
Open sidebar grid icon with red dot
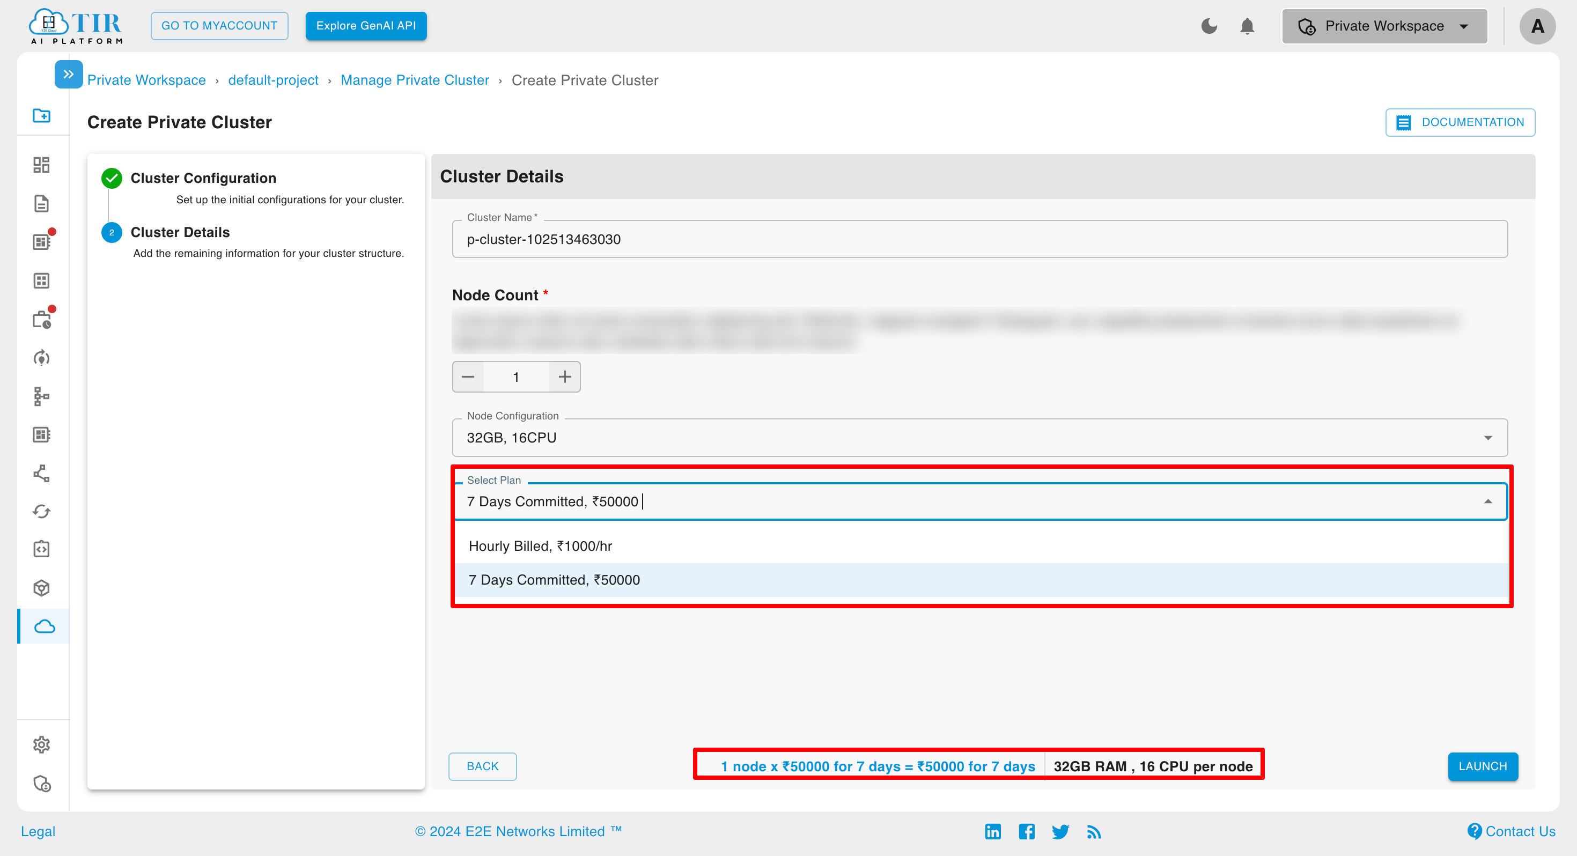pos(42,241)
